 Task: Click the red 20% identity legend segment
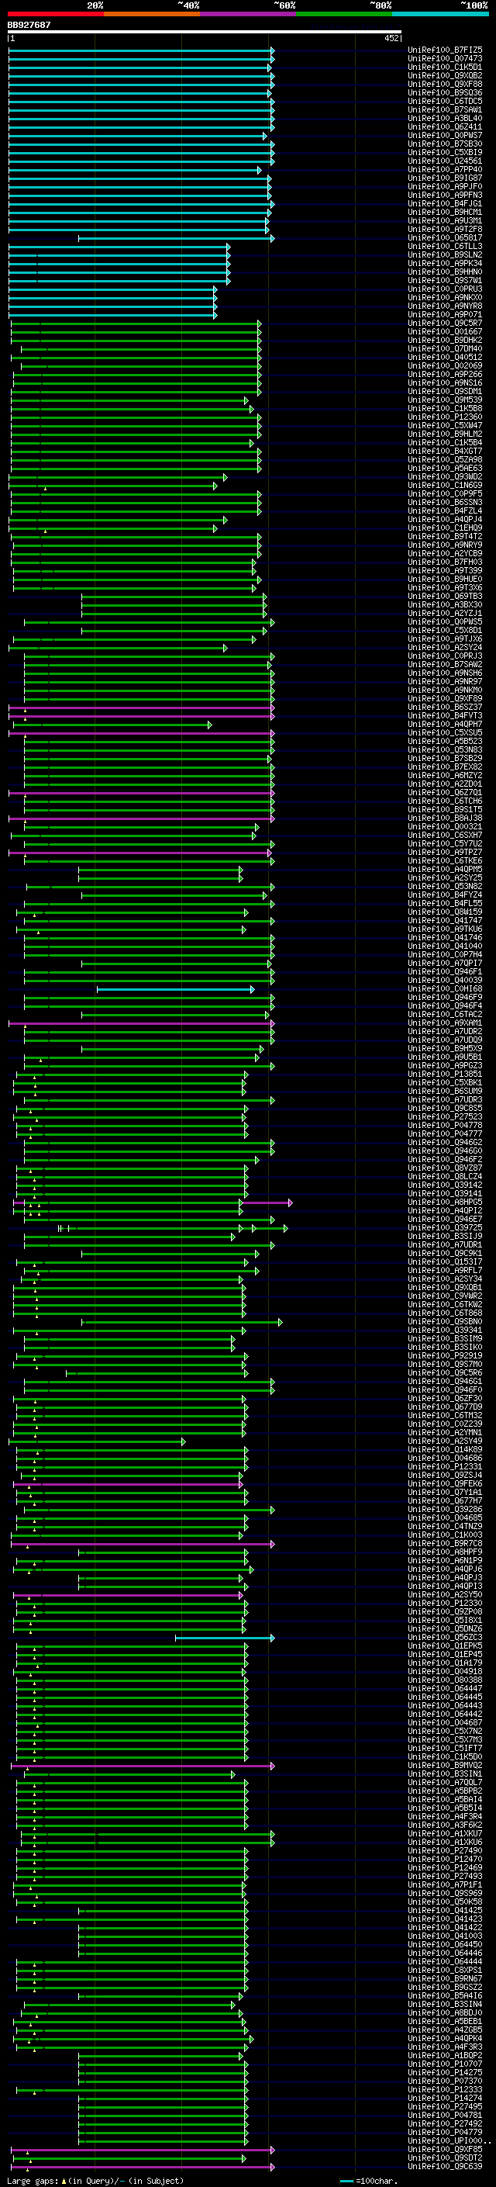click(55, 14)
